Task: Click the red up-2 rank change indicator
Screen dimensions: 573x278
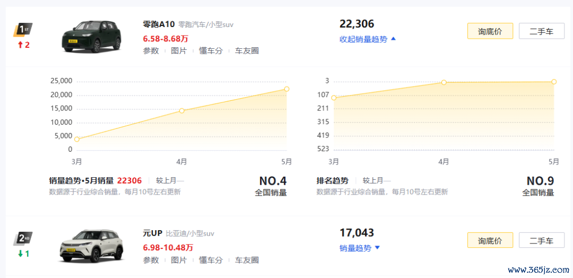Action: pos(23,45)
